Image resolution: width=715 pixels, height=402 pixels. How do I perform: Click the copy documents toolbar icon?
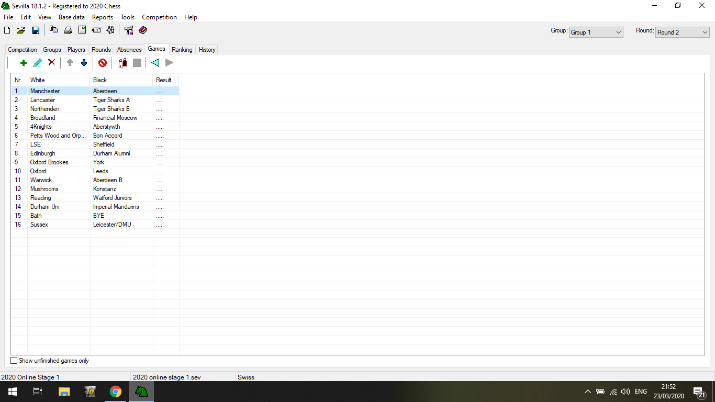coord(53,30)
